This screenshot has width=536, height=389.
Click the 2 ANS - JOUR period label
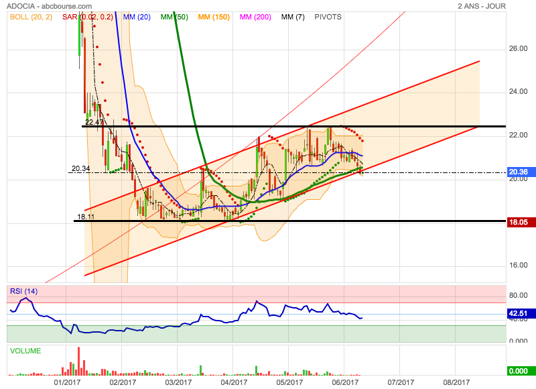[x=482, y=6]
